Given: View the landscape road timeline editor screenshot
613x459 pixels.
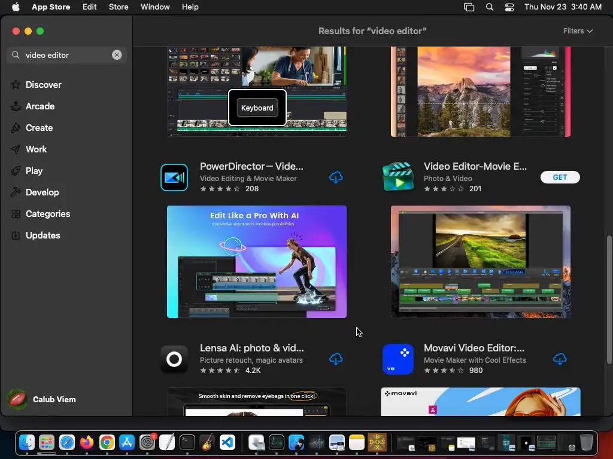Looking at the screenshot, I should click(x=481, y=262).
